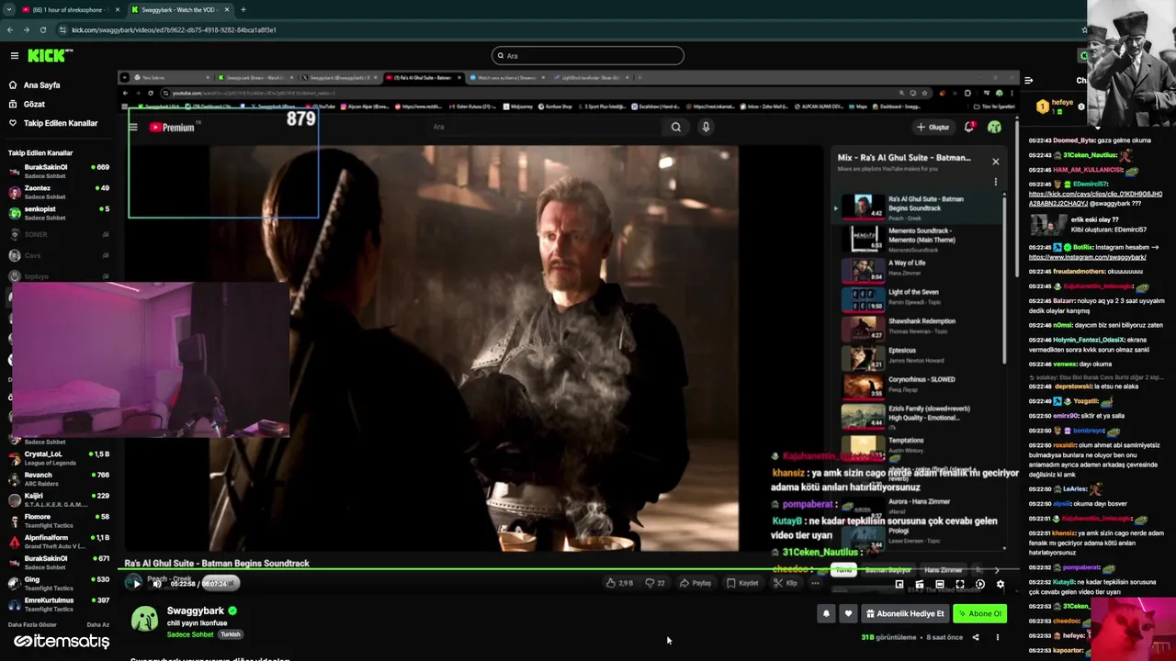Mute the VOD volume

click(x=156, y=583)
